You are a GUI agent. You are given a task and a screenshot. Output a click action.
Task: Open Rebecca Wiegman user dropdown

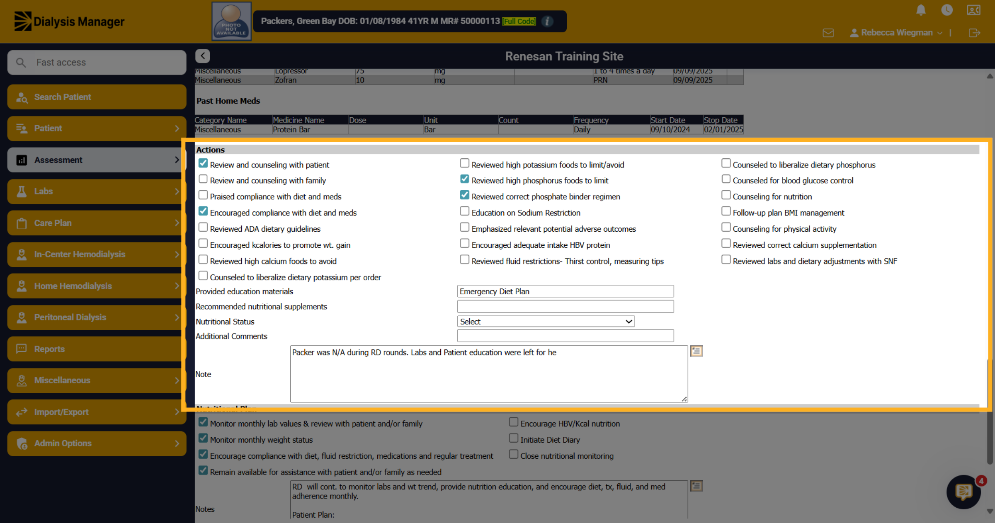coord(896,33)
